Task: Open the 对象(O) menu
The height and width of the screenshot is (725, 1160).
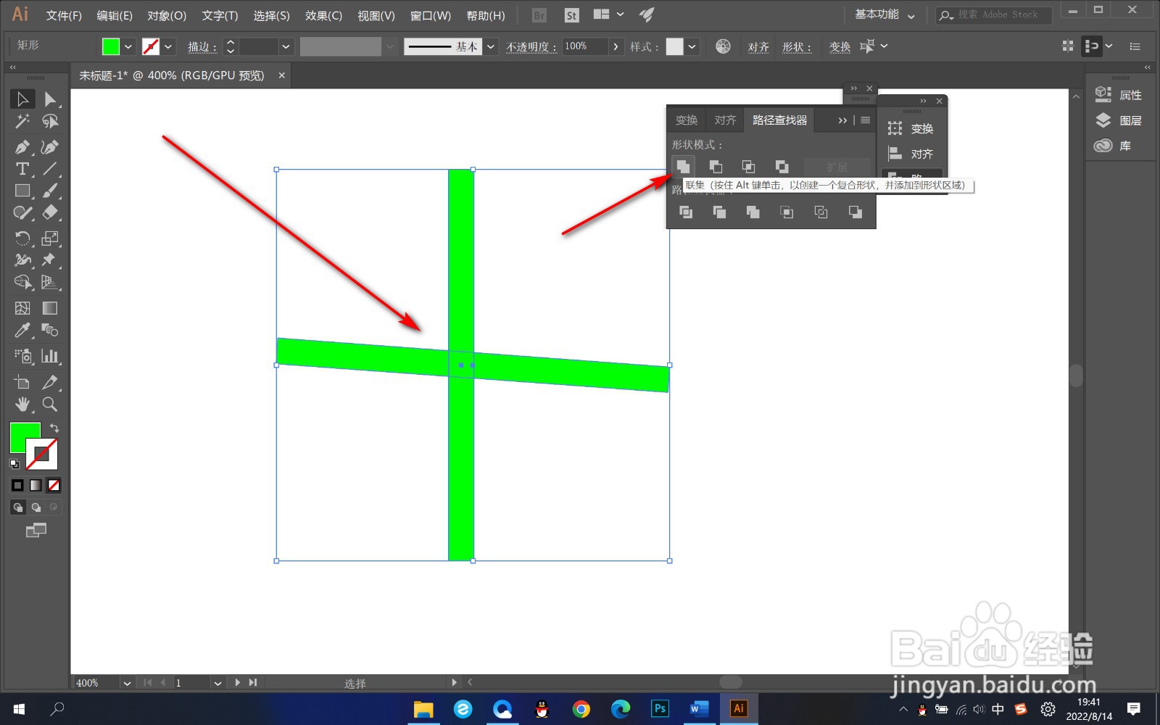Action: coord(167,15)
